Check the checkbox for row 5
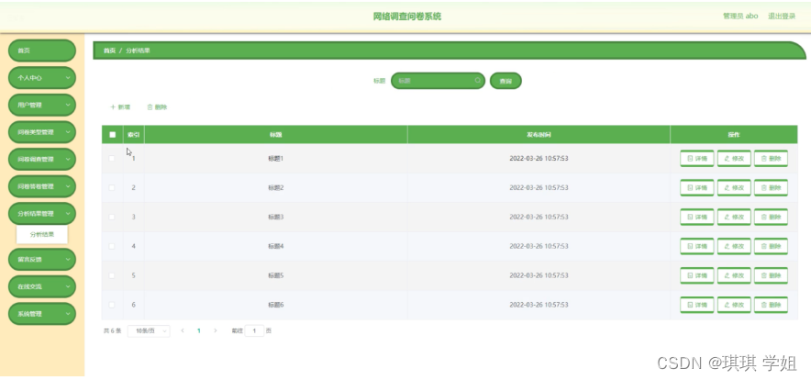Screen dimensions: 811x380 112,275
